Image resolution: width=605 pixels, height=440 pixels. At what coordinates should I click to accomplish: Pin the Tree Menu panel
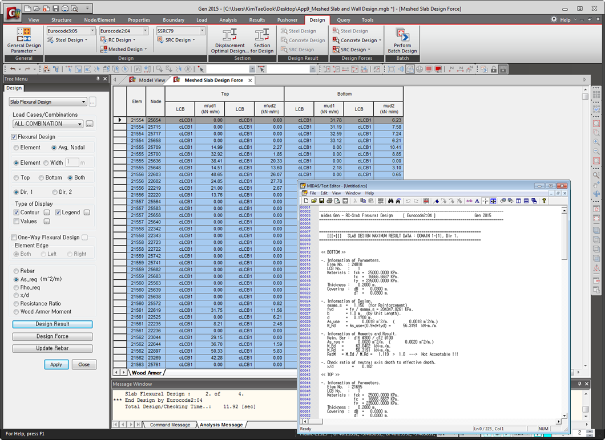(98, 79)
